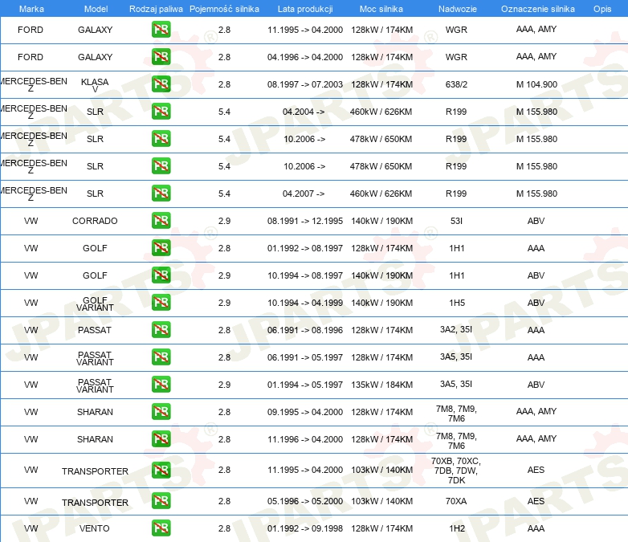Click date range 01.1994 -> 05.1997
The image size is (628, 542).
click(x=305, y=385)
